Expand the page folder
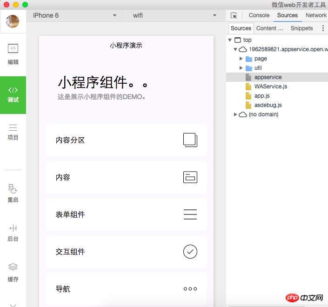Screen dimensions: 328x307 pos(241,59)
